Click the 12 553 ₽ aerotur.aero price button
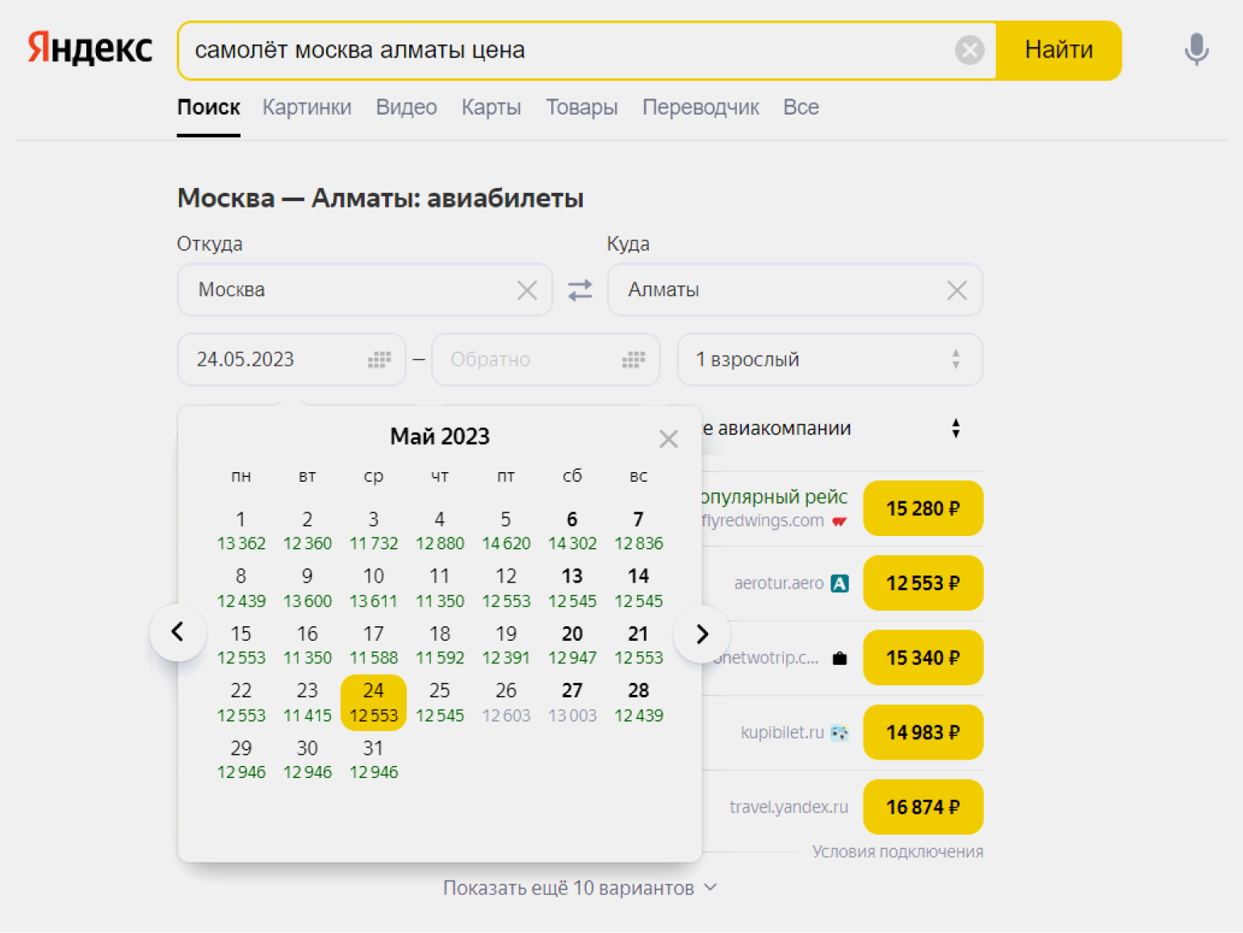 click(923, 584)
